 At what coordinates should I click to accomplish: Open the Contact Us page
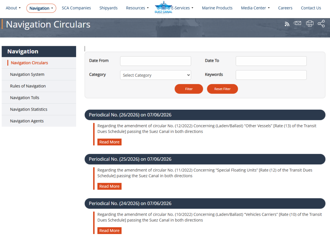[x=311, y=8]
